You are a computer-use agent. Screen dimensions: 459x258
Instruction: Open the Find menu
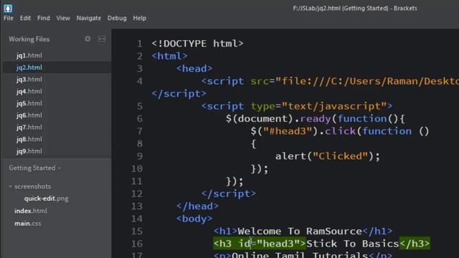[43, 18]
